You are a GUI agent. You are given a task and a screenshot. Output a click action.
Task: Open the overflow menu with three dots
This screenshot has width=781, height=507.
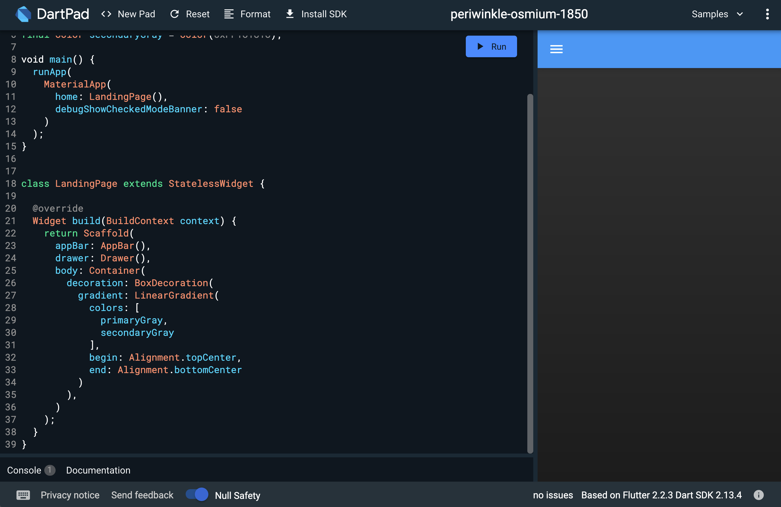[x=767, y=14]
